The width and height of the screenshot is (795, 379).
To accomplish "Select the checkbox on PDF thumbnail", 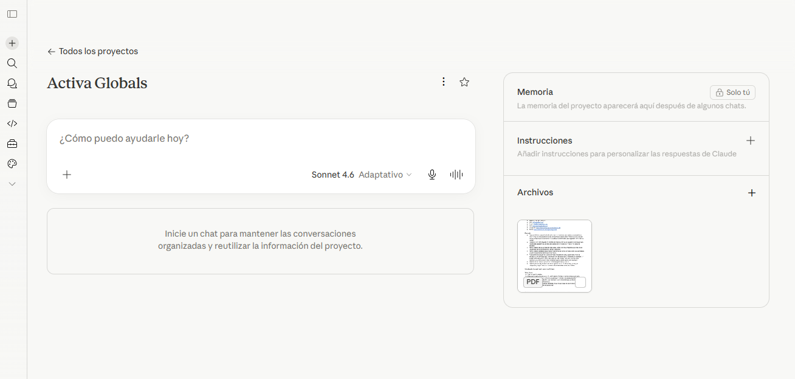I will click(580, 282).
